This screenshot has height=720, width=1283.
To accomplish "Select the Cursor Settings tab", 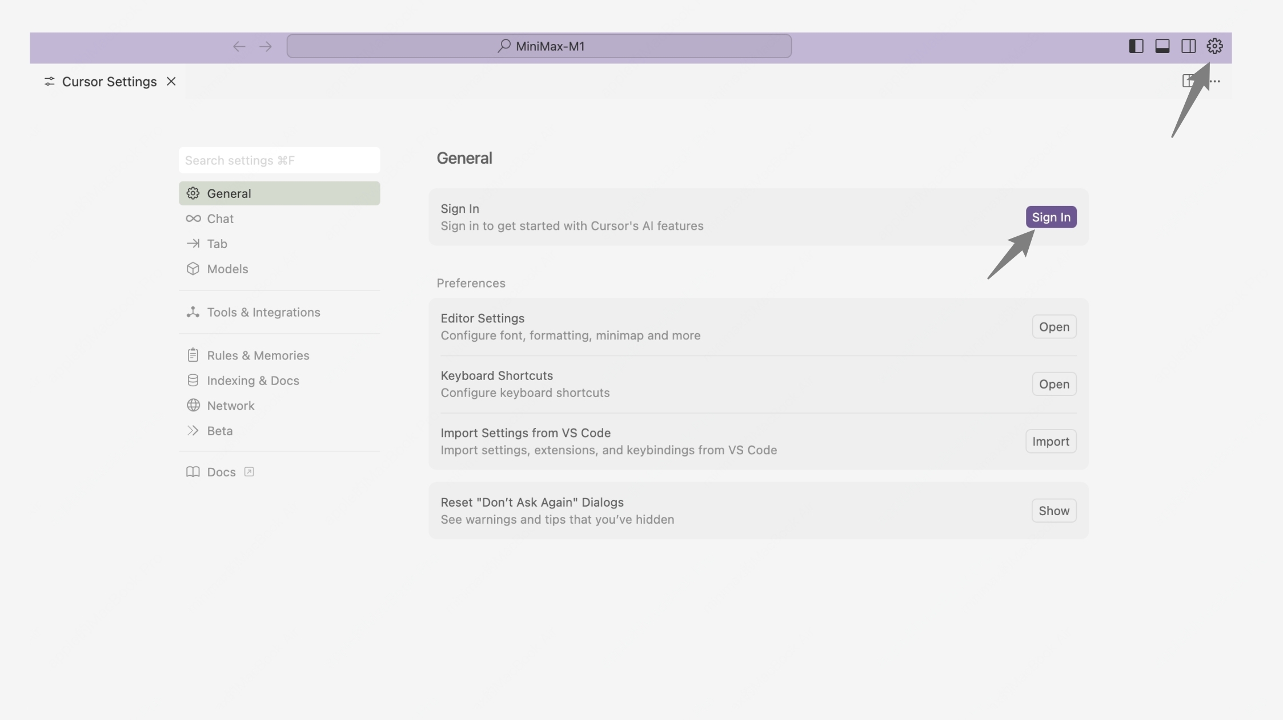I will point(109,82).
